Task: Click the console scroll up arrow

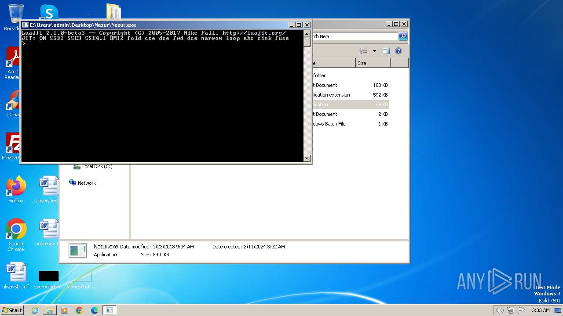Action: (307, 33)
